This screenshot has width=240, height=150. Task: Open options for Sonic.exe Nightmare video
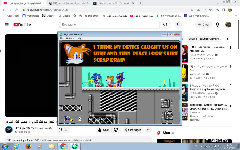[x=230, y=86]
